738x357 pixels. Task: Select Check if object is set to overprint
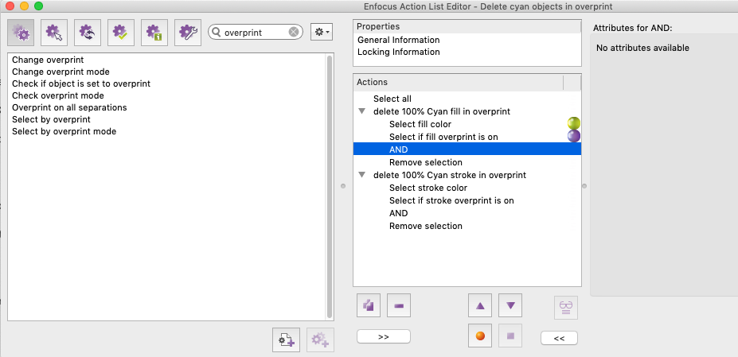[x=81, y=83]
